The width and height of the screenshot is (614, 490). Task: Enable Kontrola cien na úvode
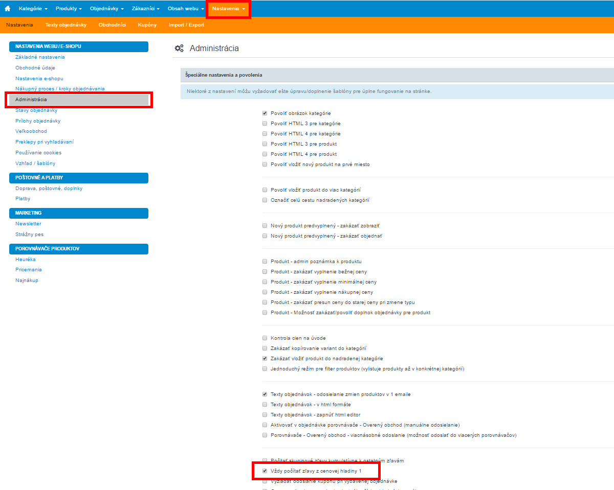pos(265,338)
